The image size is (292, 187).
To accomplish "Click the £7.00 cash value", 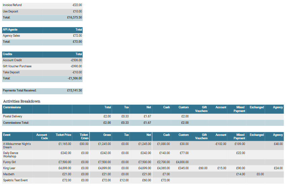I will (x=166, y=174).
